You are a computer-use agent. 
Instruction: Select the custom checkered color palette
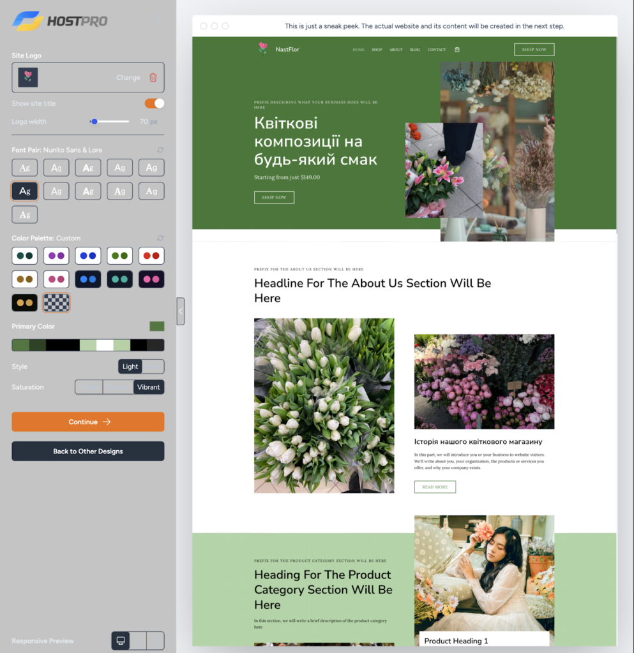click(x=56, y=303)
